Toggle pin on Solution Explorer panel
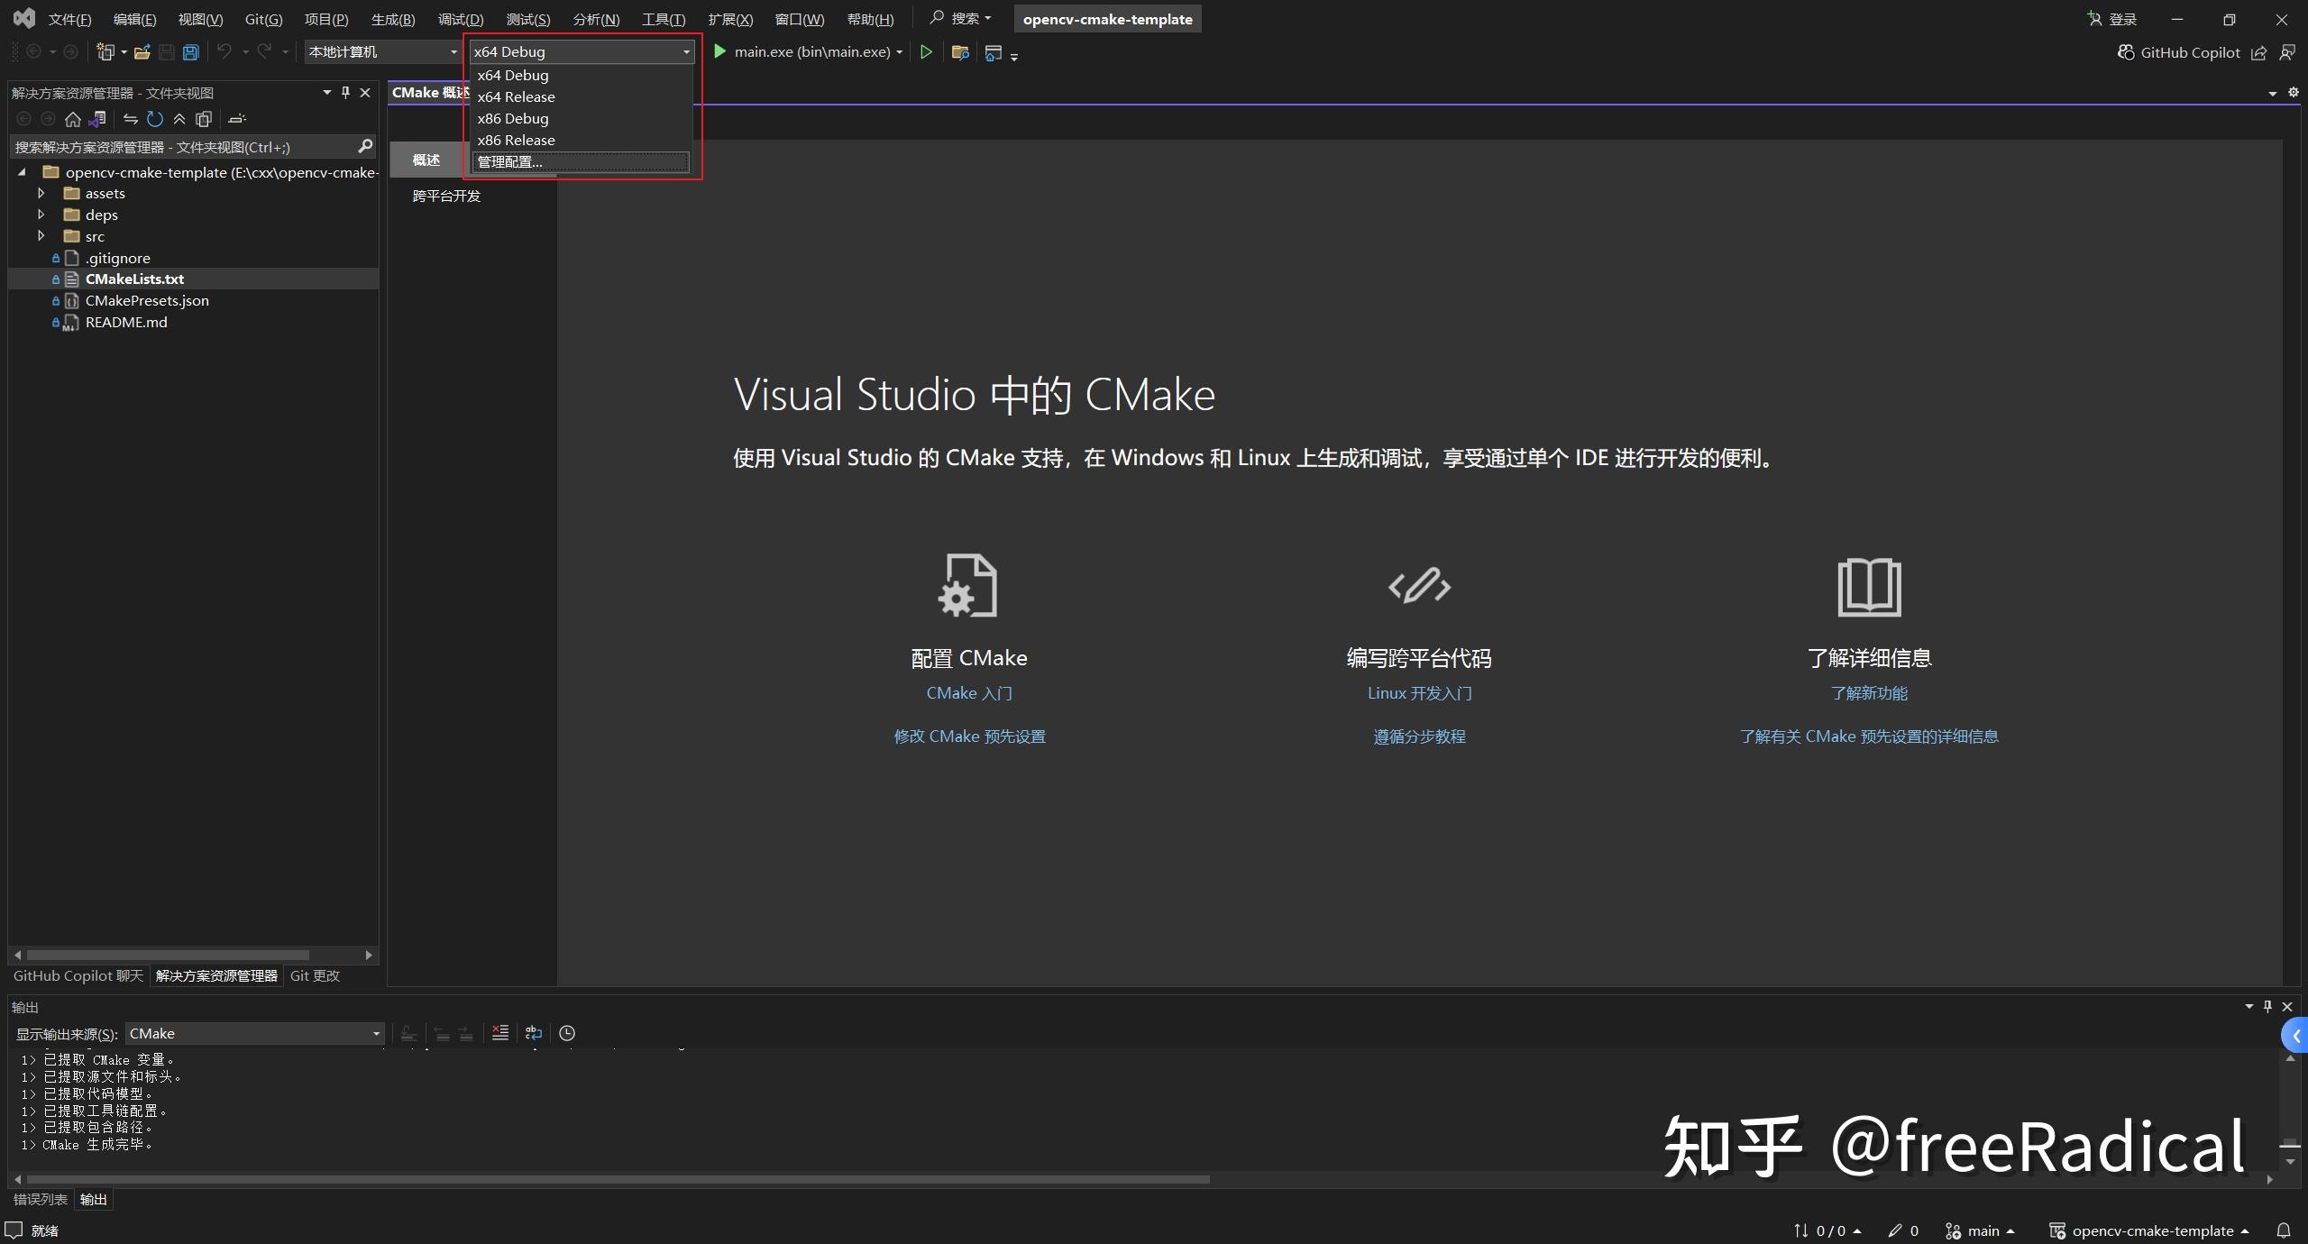The width and height of the screenshot is (2308, 1244). click(x=344, y=92)
